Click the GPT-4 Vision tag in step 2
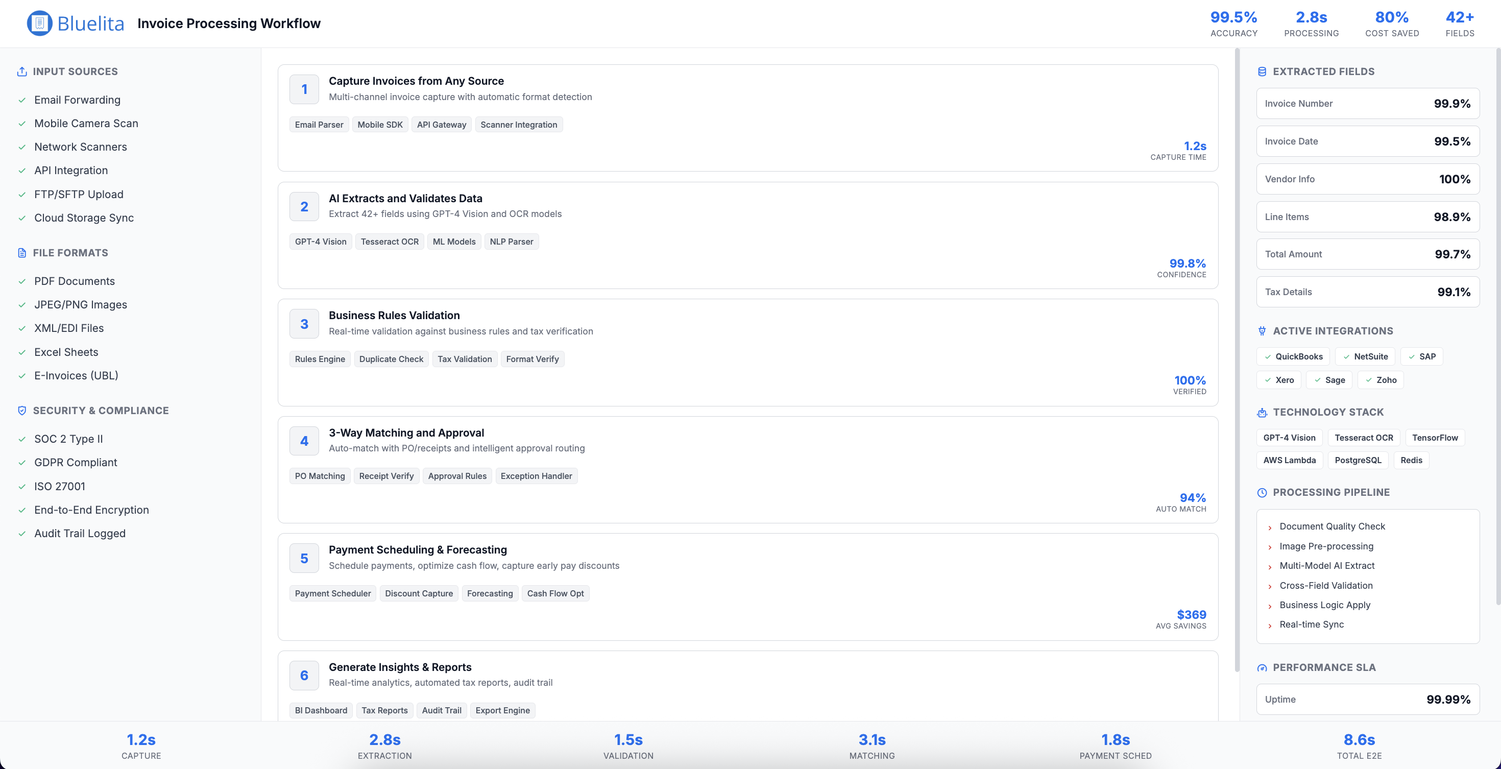 click(x=321, y=242)
